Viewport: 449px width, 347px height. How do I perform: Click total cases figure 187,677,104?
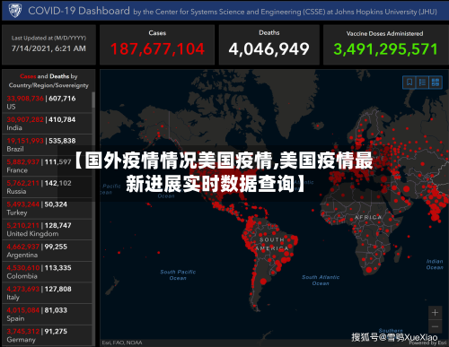coord(157,49)
